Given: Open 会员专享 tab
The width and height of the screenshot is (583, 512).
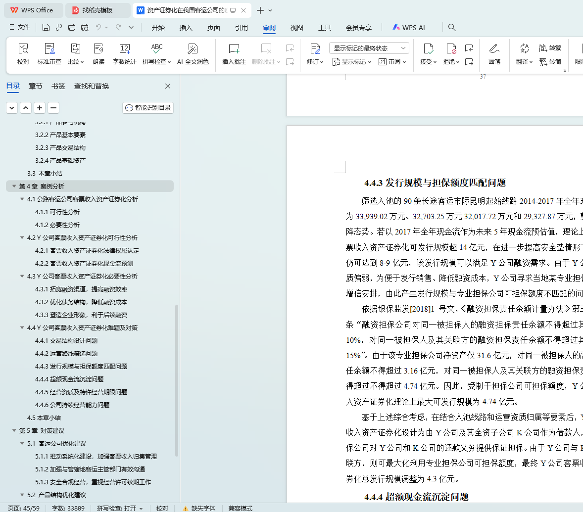Looking at the screenshot, I should coord(358,28).
